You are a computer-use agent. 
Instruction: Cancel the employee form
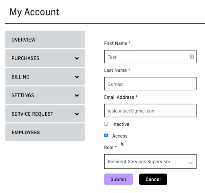[153, 179]
